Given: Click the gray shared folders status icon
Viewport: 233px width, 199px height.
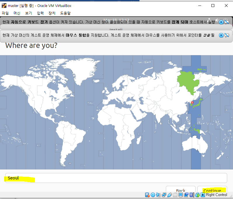Looking at the screenshot, I should 175,195.
